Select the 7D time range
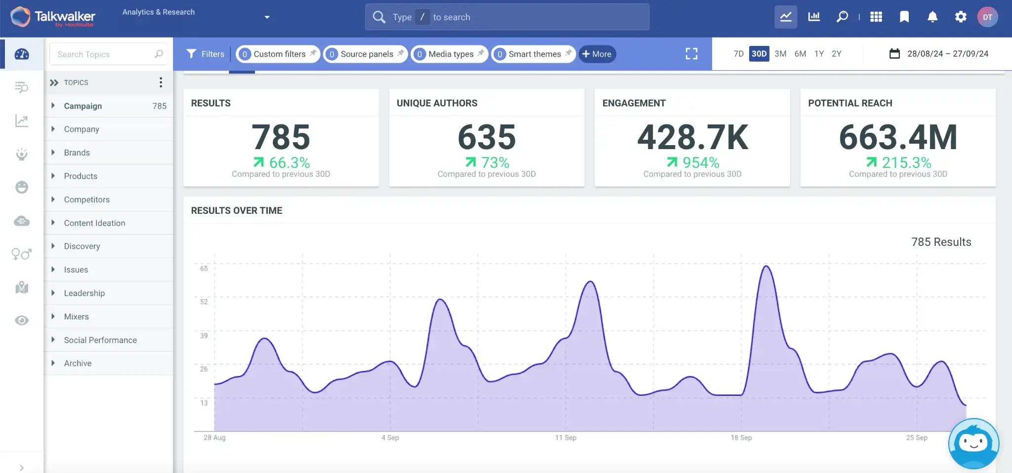Image resolution: width=1012 pixels, height=473 pixels. point(738,54)
